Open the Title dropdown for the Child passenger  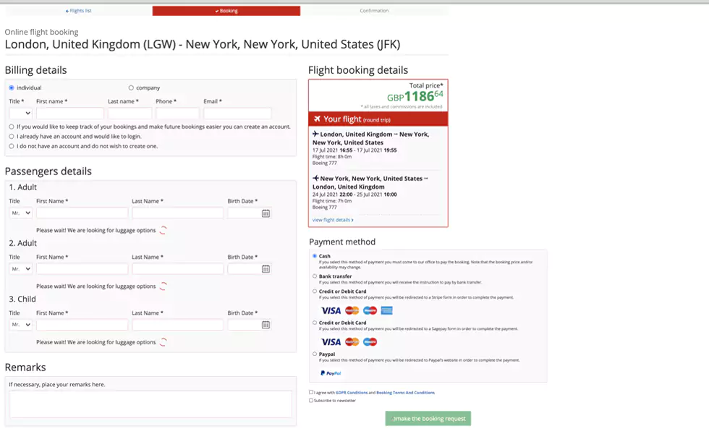coord(19,324)
